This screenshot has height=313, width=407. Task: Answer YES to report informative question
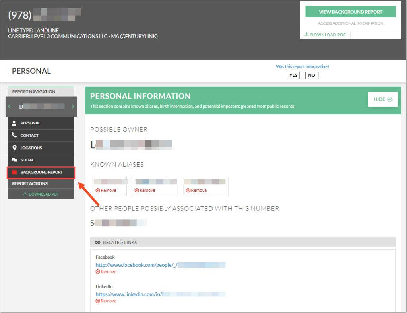293,75
